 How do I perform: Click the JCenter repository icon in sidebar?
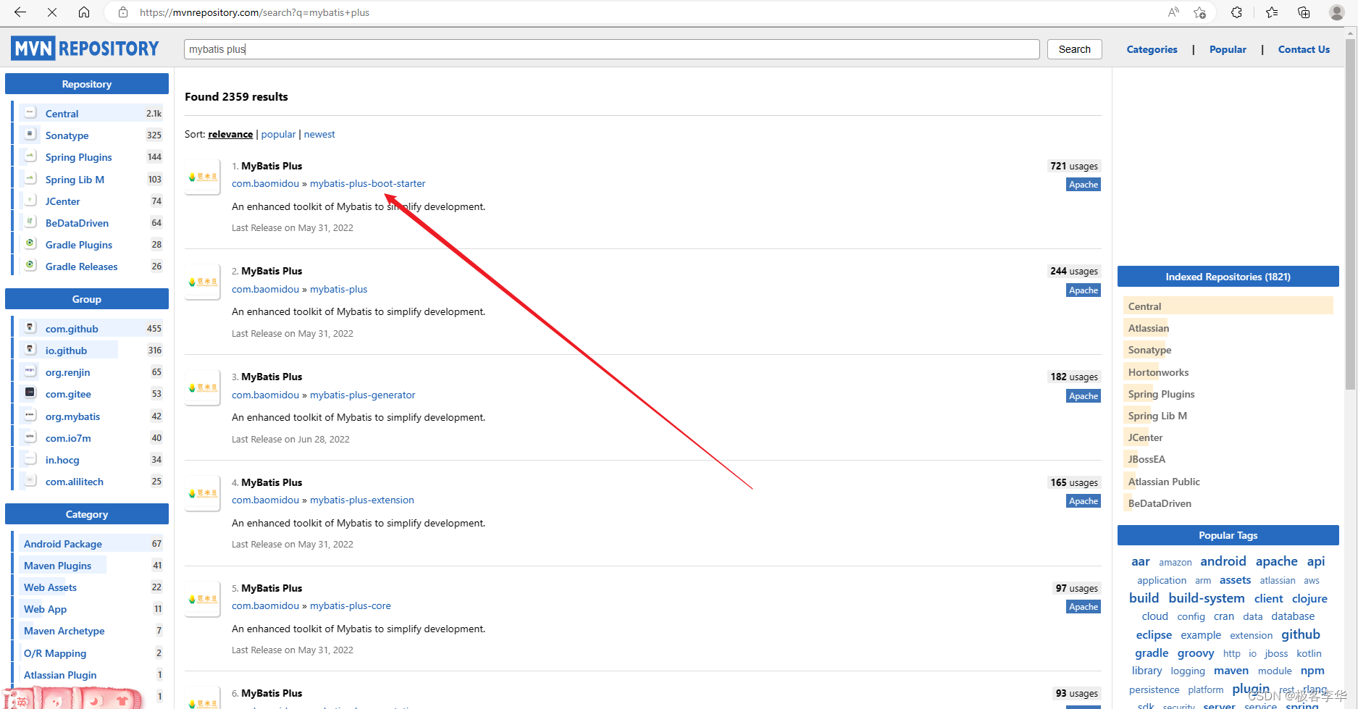point(30,201)
